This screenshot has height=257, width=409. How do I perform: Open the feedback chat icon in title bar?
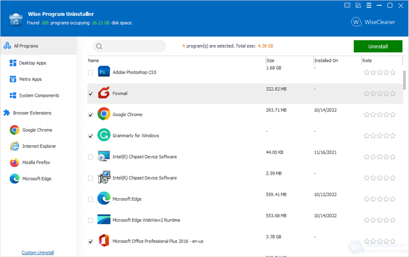tap(347, 6)
